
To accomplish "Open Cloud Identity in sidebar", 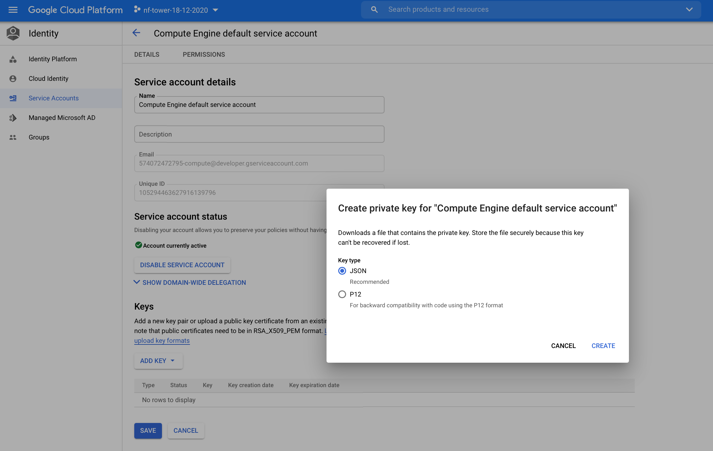I will coord(49,79).
